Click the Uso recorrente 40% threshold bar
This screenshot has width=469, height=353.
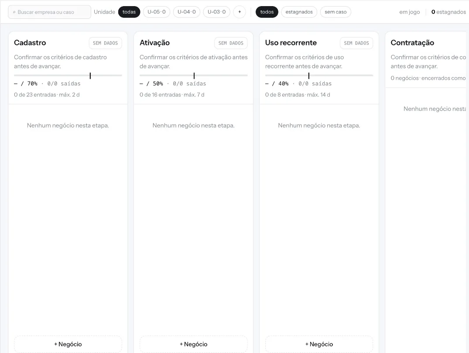coord(319,76)
